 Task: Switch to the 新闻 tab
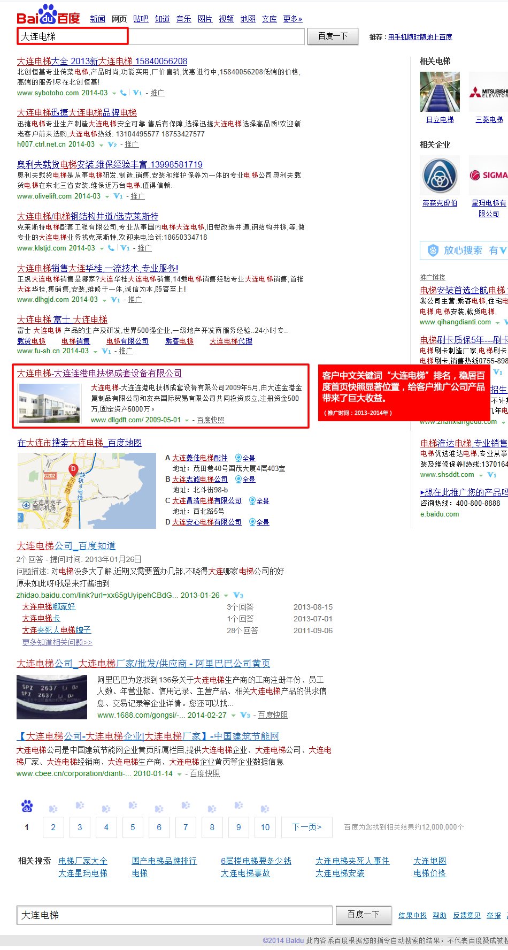pos(97,19)
